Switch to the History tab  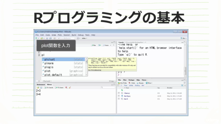tap(49, 85)
